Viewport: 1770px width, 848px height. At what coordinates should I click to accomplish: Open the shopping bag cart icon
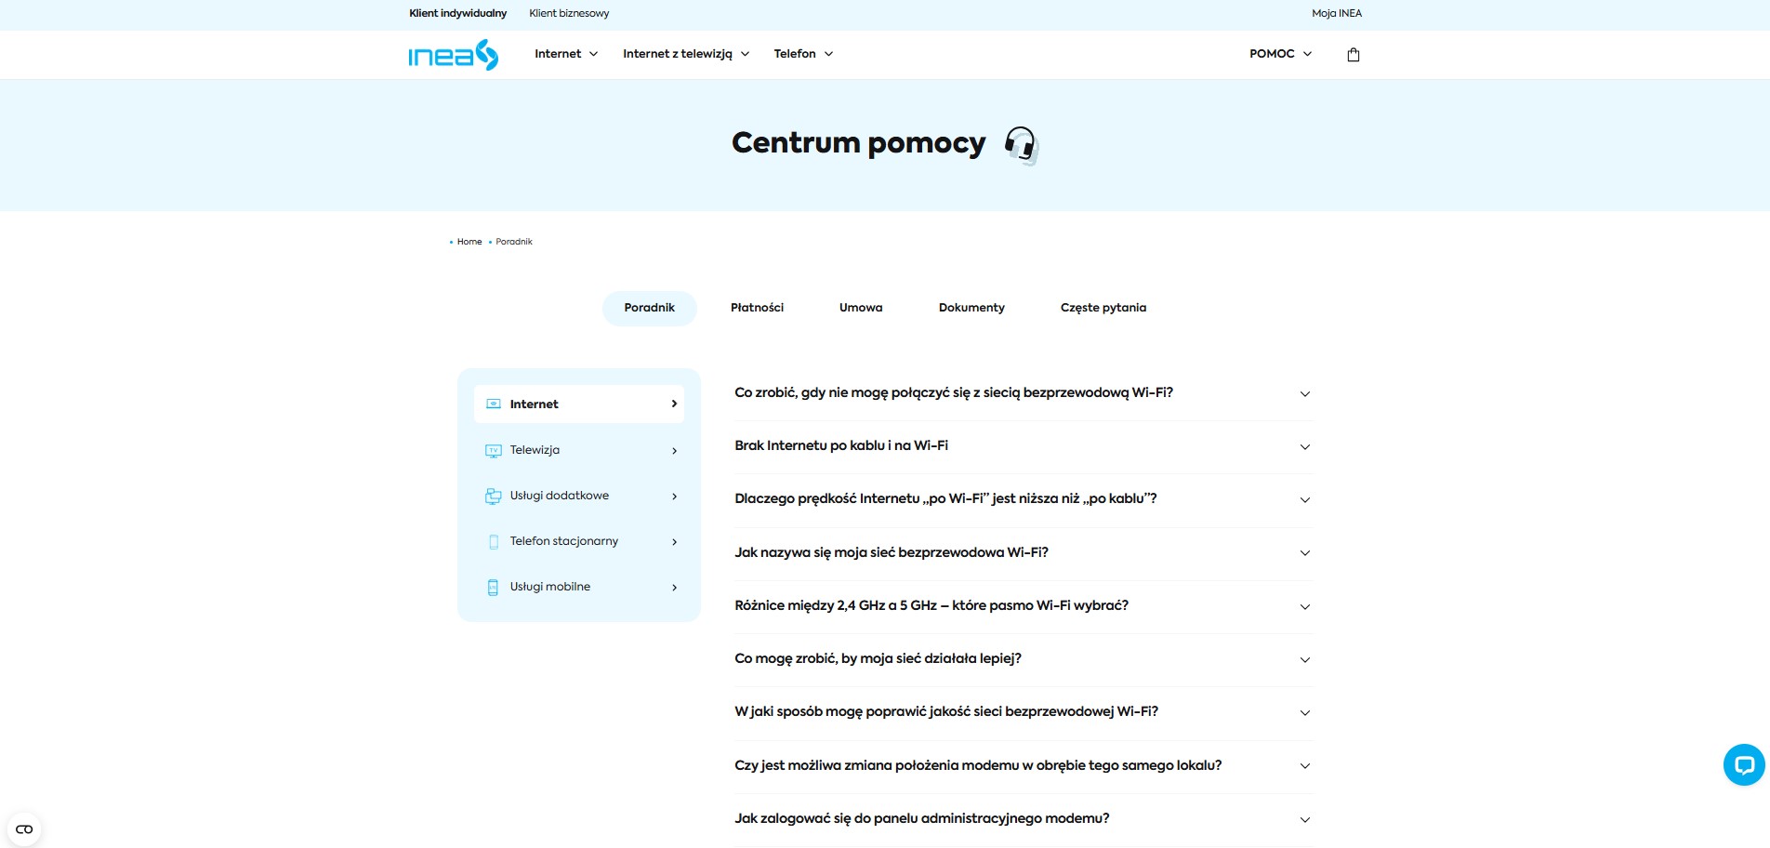(x=1353, y=55)
